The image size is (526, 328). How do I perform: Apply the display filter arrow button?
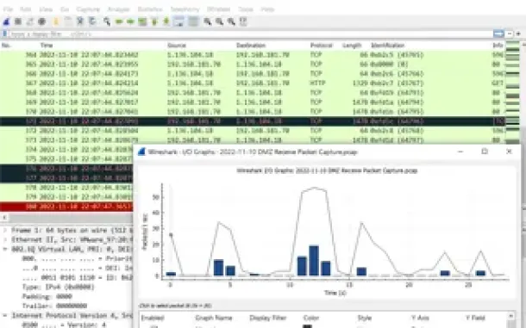(498, 34)
